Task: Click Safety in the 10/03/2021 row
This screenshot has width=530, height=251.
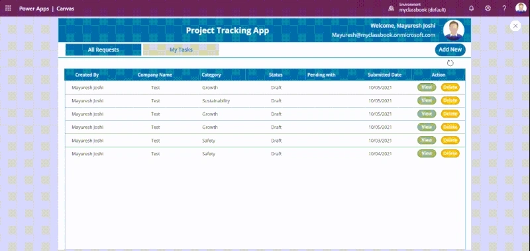Action: (x=209, y=141)
